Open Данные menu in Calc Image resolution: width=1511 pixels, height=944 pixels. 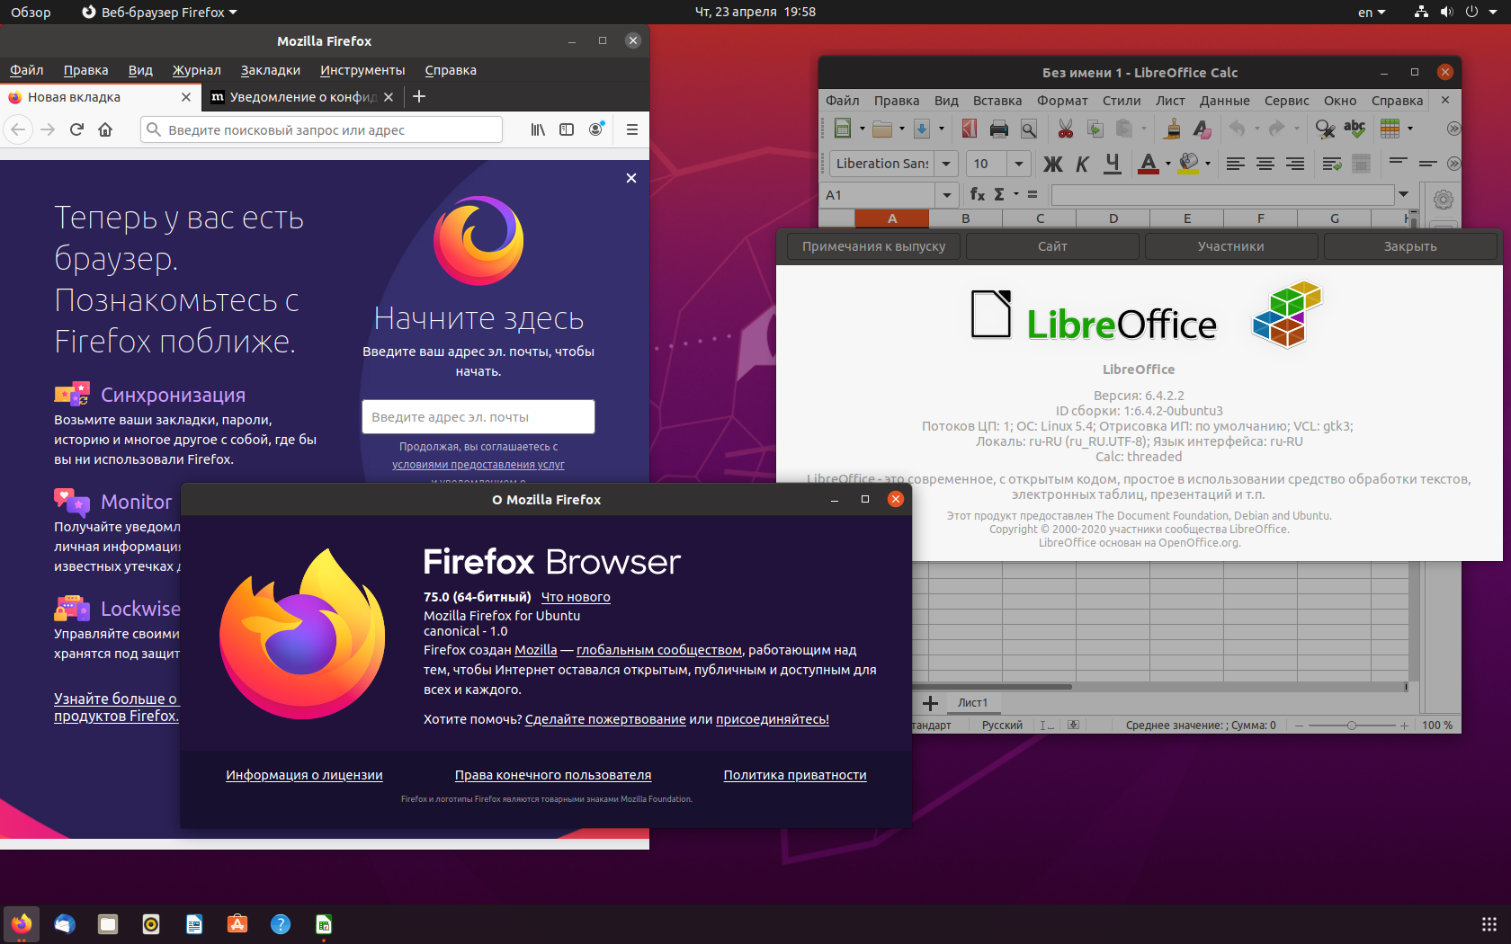(1225, 101)
